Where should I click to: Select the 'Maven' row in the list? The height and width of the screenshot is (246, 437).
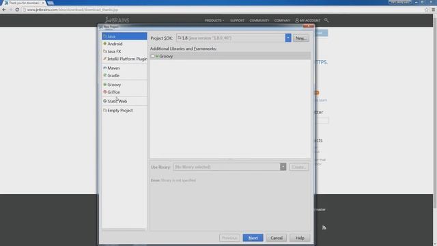tap(124, 68)
